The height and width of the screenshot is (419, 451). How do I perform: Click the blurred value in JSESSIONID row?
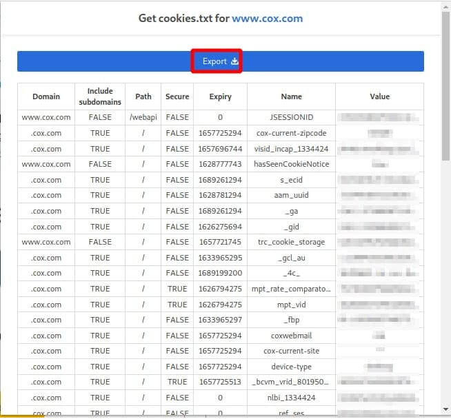tap(378, 117)
